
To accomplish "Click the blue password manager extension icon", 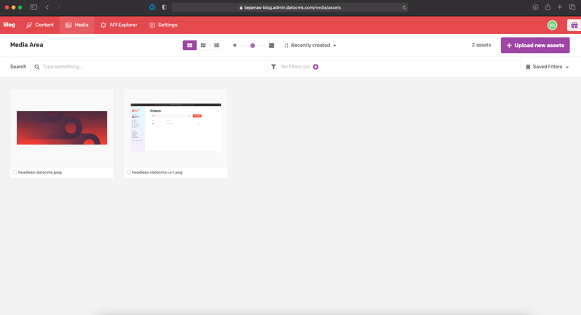I will click(153, 7).
